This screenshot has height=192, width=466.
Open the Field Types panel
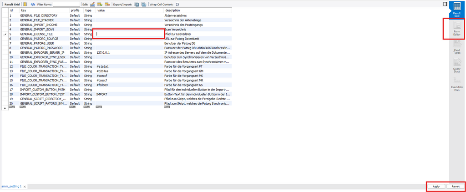456,47
